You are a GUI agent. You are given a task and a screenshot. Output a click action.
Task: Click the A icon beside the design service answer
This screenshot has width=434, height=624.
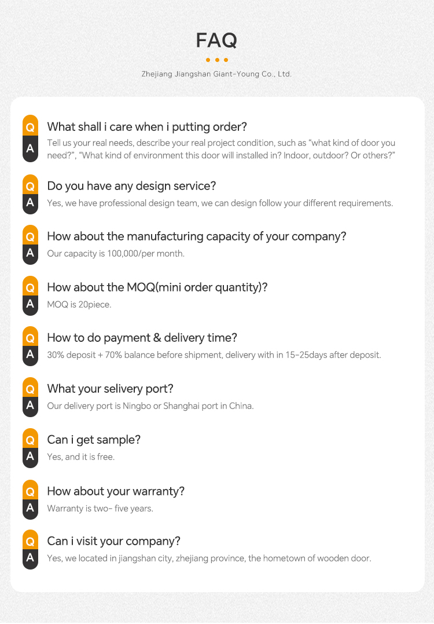click(x=30, y=202)
